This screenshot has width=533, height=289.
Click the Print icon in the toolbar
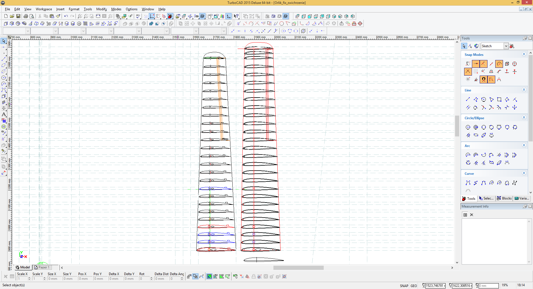pos(26,16)
